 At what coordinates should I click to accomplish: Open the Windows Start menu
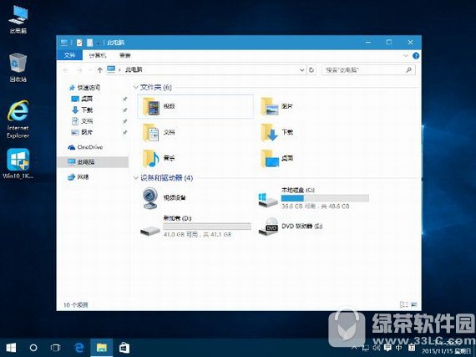point(11,347)
